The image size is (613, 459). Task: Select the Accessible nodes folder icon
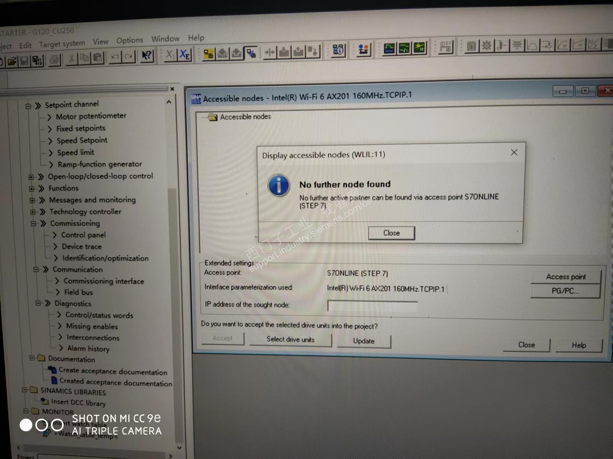(213, 117)
